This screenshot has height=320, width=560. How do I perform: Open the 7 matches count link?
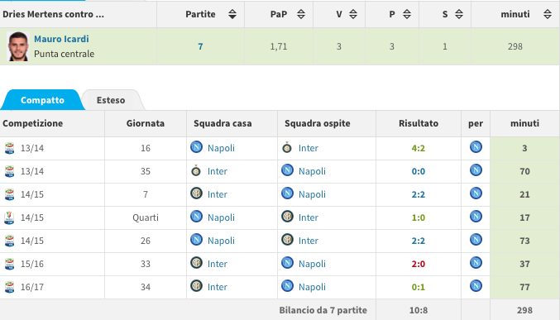click(200, 46)
